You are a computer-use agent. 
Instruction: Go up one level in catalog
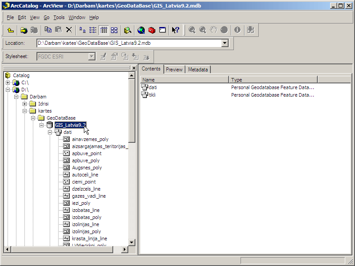pos(10,30)
